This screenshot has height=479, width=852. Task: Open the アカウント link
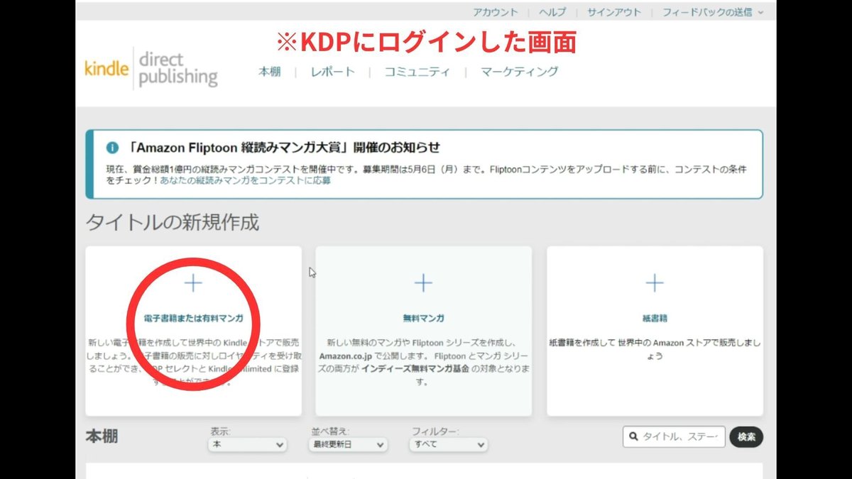pyautogui.click(x=496, y=12)
